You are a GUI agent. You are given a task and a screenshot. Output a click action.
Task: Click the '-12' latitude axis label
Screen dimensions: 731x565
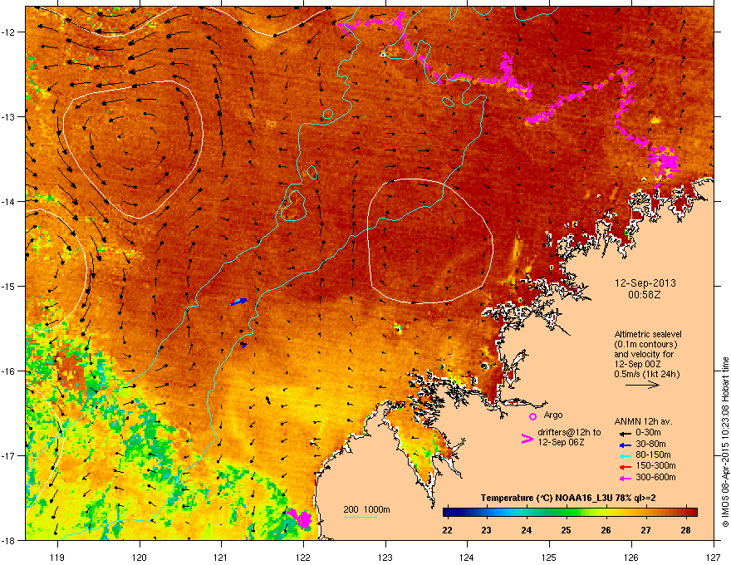pyautogui.click(x=9, y=32)
